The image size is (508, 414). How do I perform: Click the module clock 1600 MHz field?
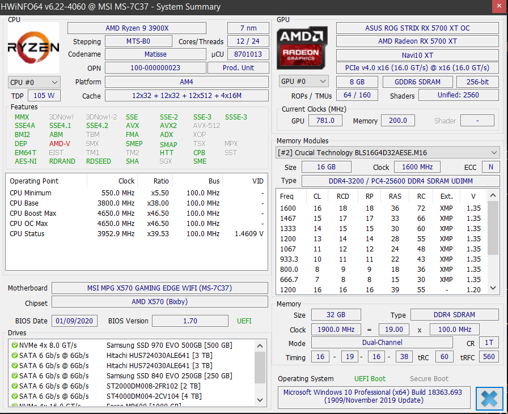pyautogui.click(x=417, y=167)
